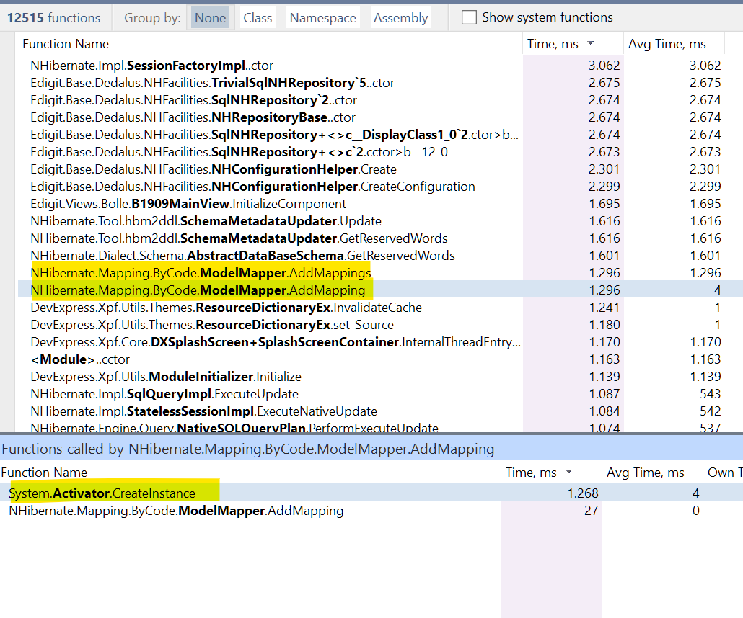
Task: Click the 1.268 time value in bottom panel
Action: pyautogui.click(x=583, y=493)
